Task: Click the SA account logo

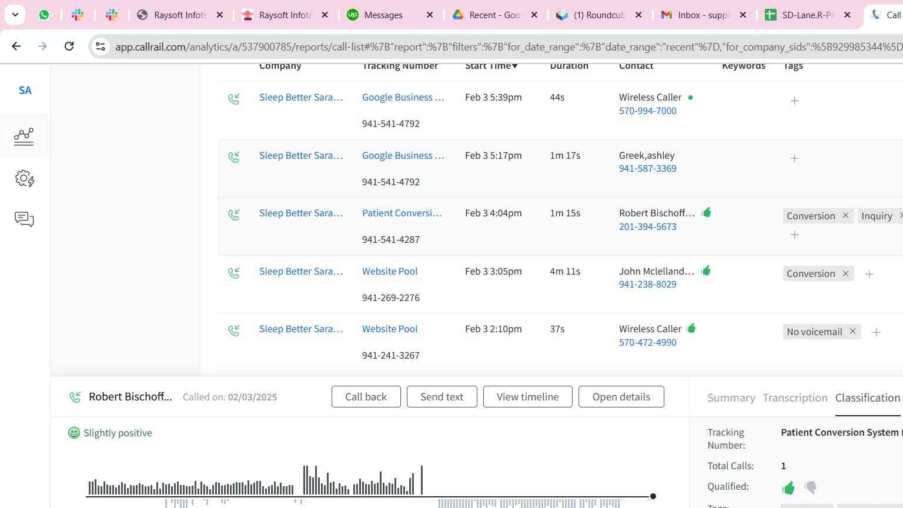Action: point(25,90)
